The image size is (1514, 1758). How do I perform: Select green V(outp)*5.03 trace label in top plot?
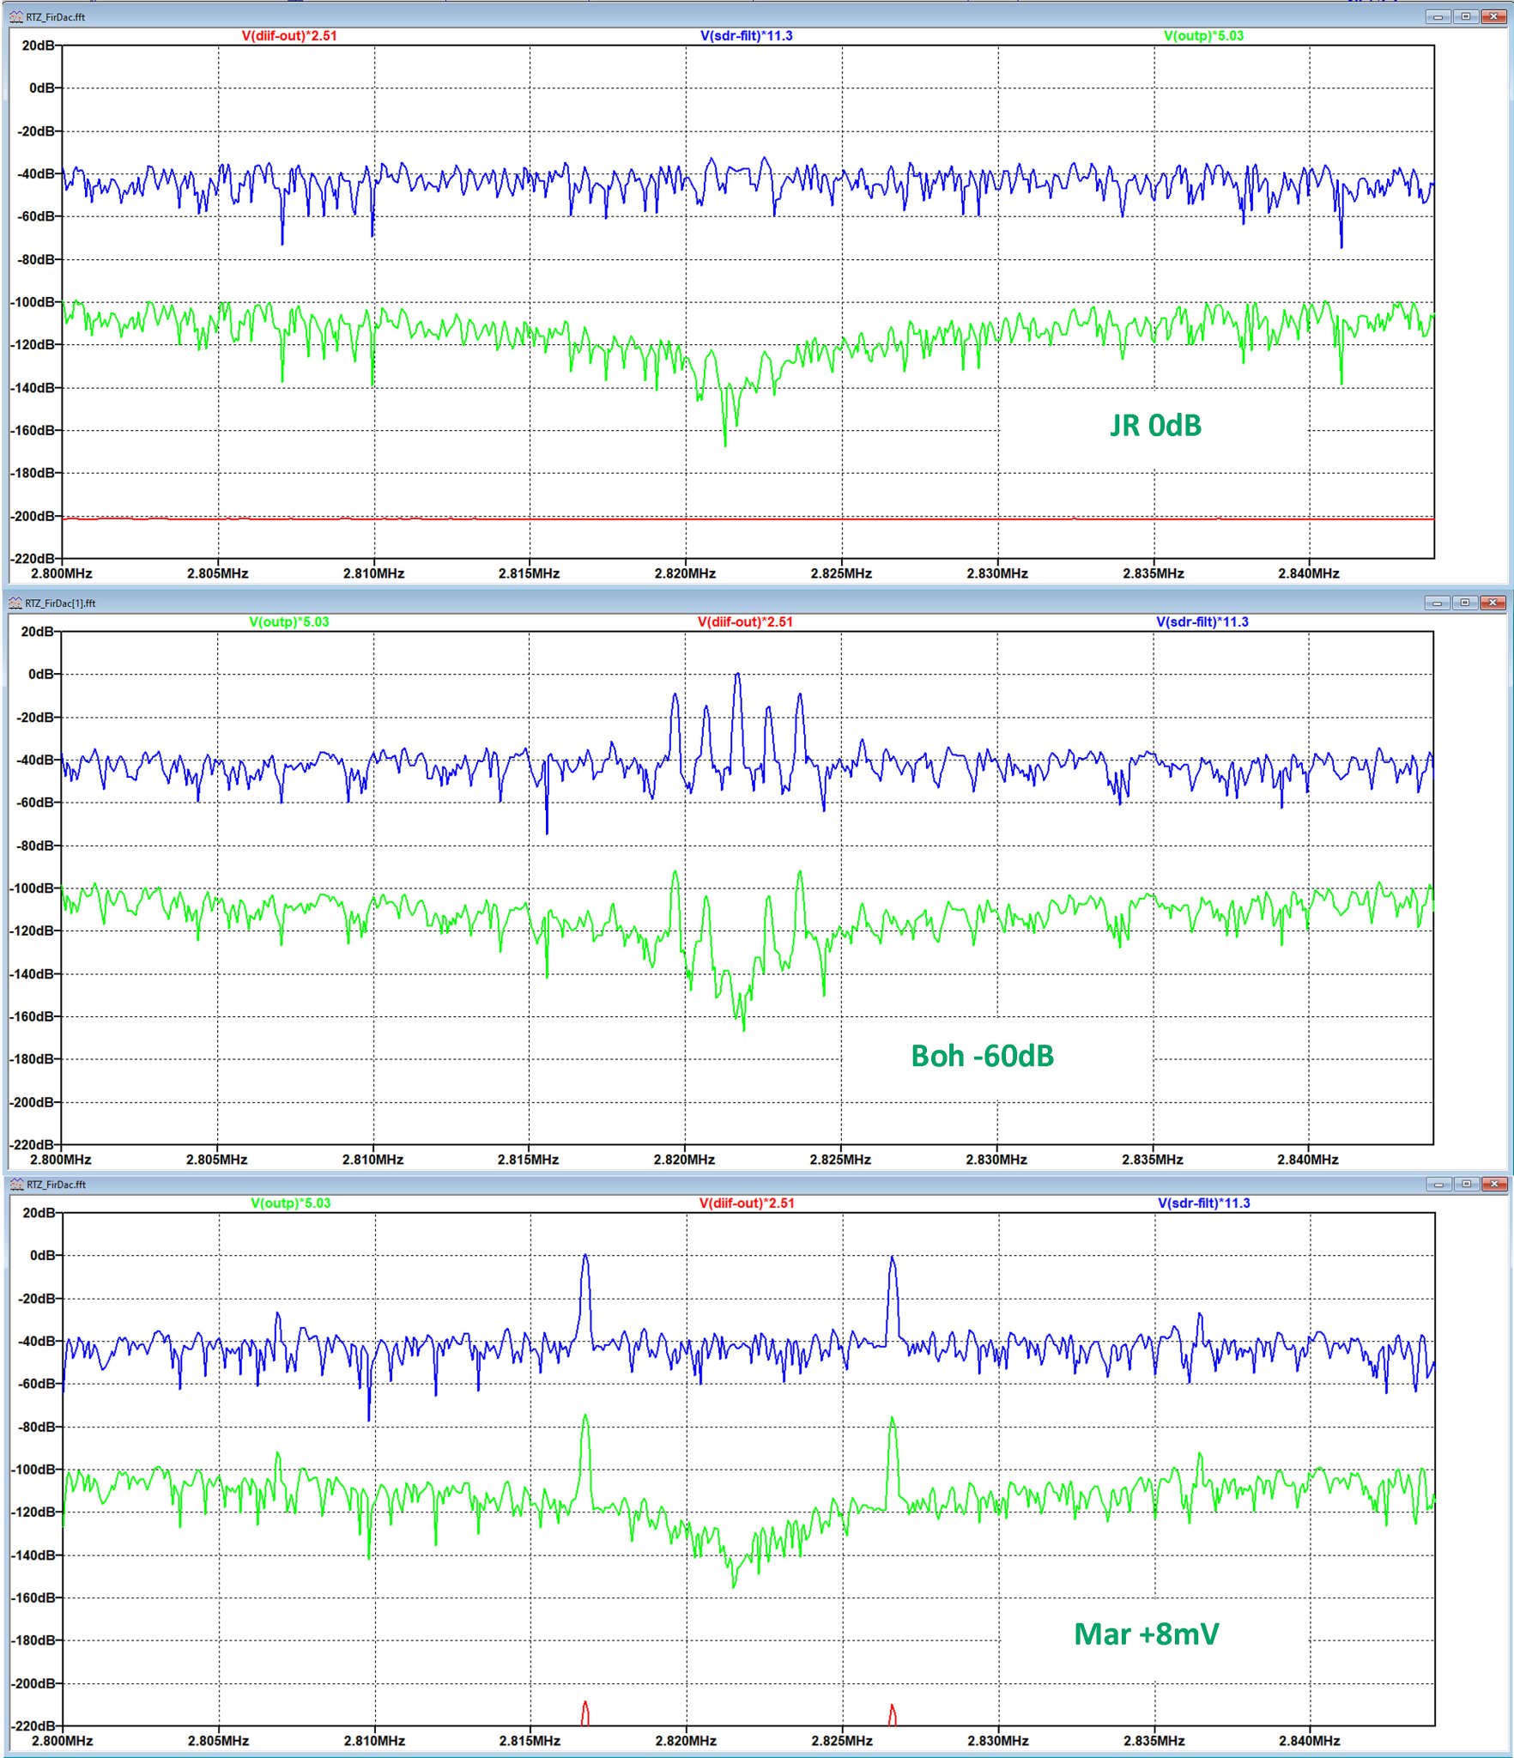[1203, 36]
